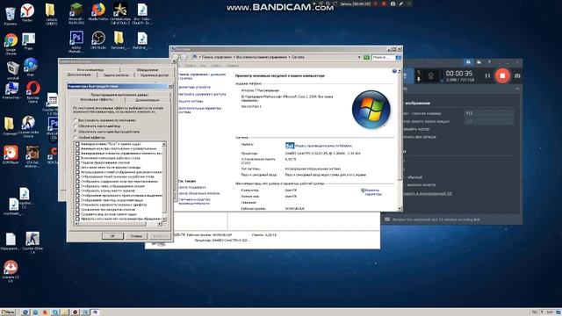Select the Opera browser desktop shortcut
This screenshot has width=562, height=316.
coord(33,91)
